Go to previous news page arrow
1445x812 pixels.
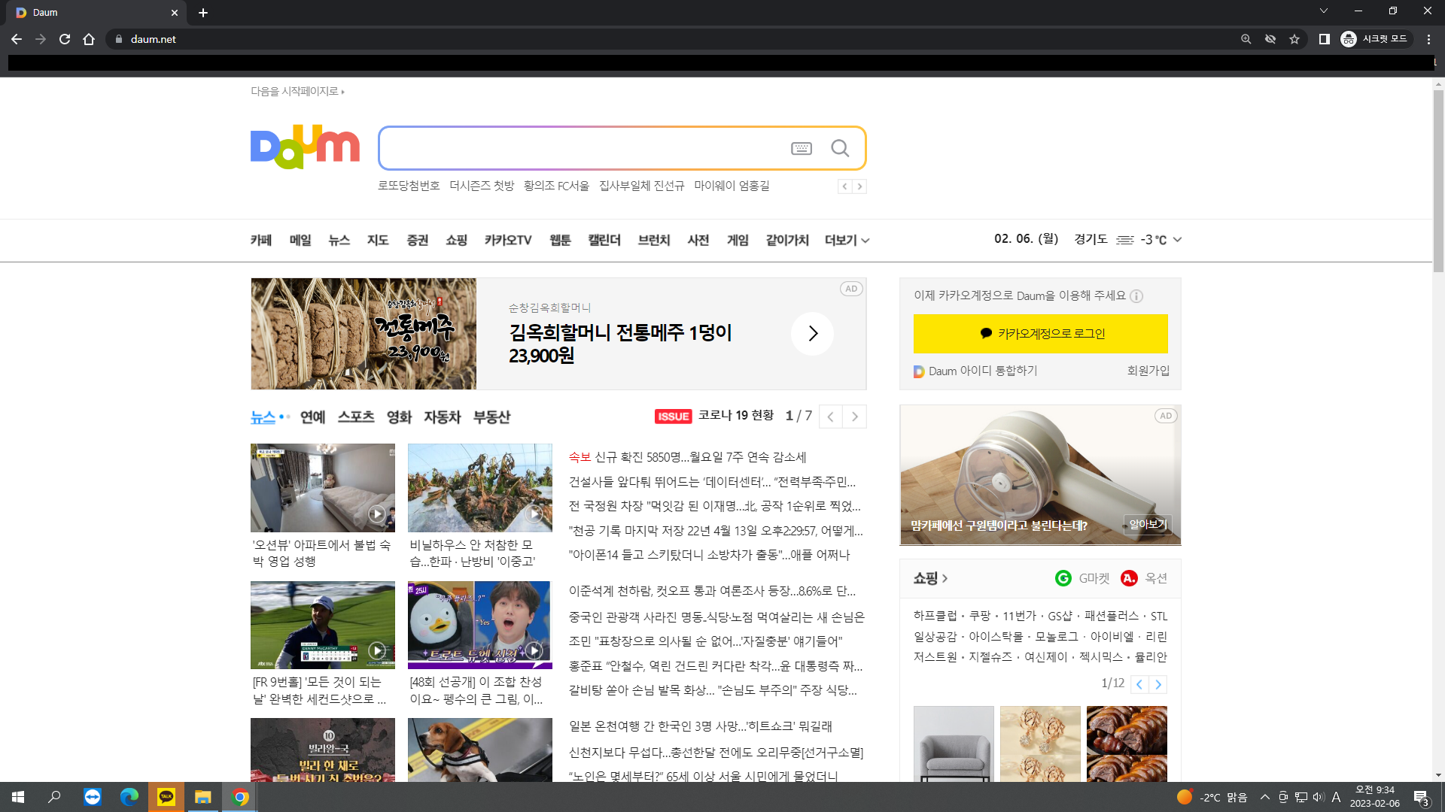coord(830,417)
